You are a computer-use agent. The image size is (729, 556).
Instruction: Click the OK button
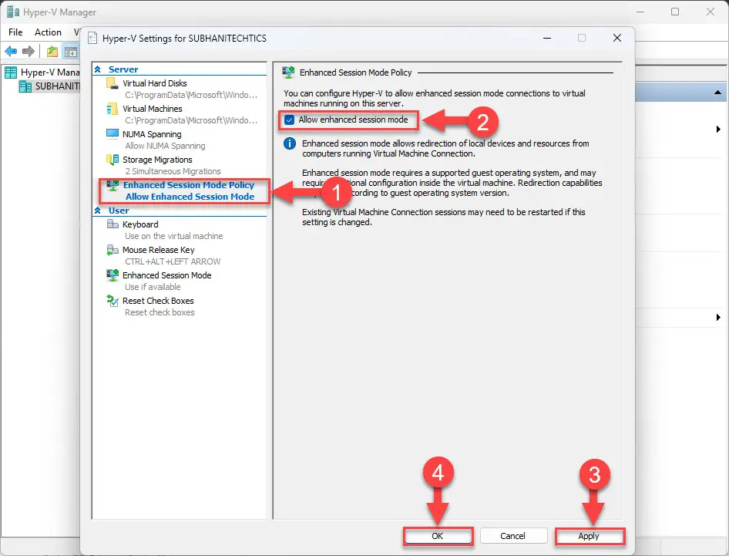438,535
